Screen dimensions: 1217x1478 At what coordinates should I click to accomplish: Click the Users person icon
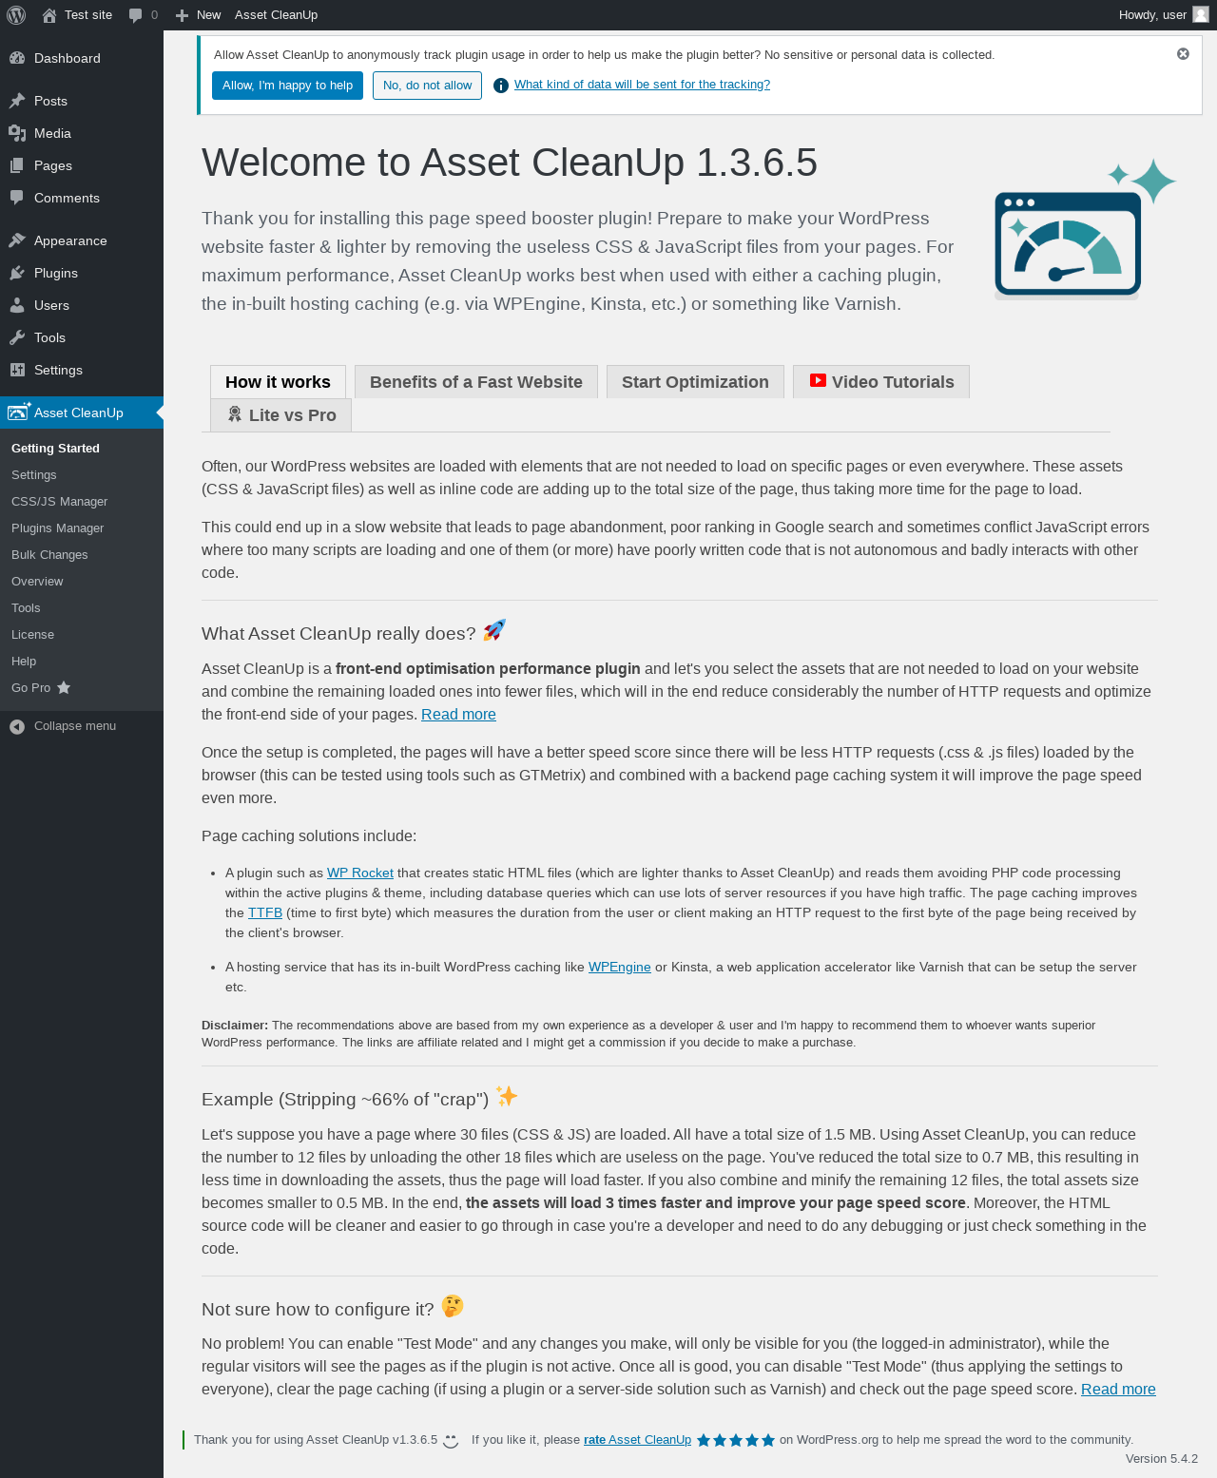pos(17,305)
